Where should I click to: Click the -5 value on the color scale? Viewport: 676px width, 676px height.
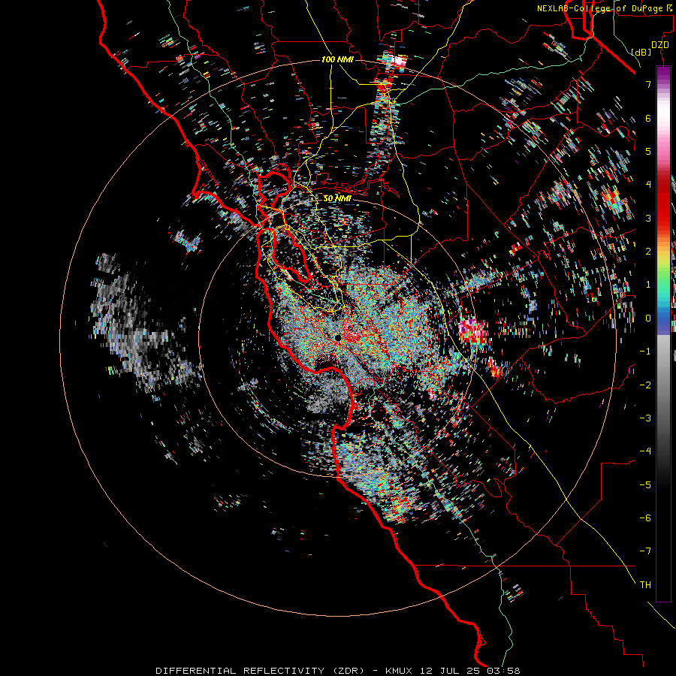[x=645, y=485]
